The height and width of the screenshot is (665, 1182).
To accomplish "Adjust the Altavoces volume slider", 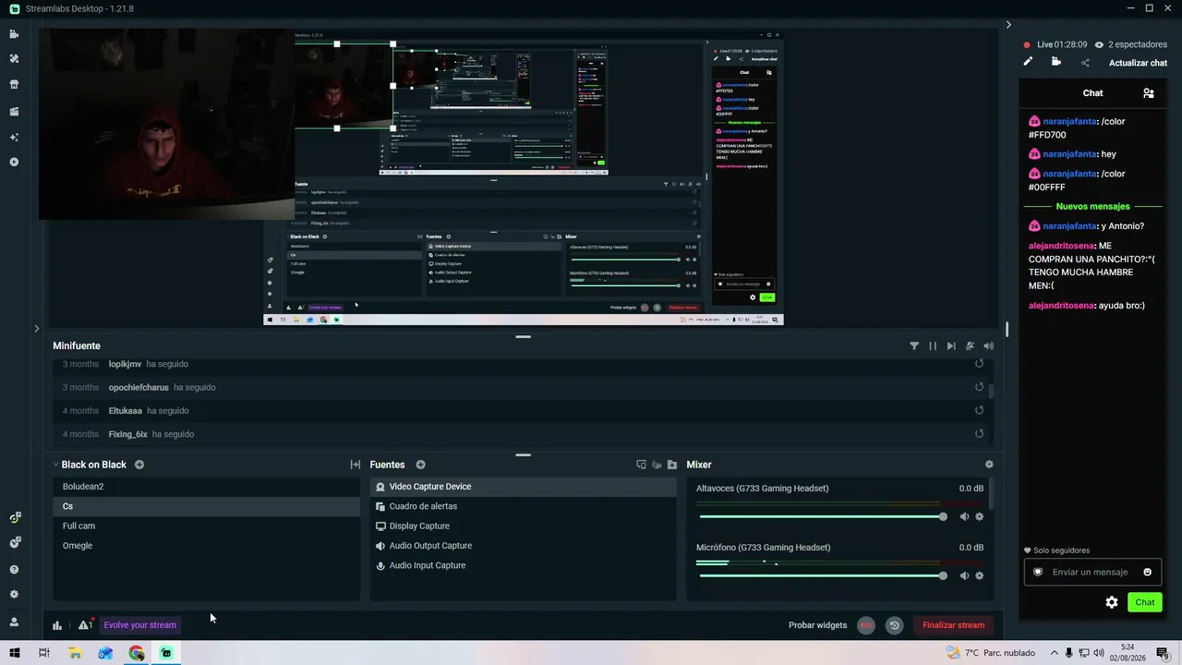I will (821, 516).
